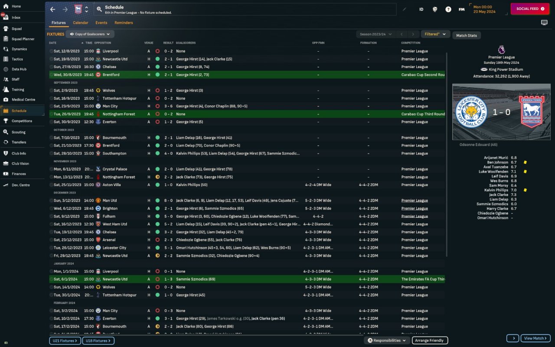Open the Scouting magnifier icon
The height and width of the screenshot is (347, 555).
pyautogui.click(x=6, y=132)
